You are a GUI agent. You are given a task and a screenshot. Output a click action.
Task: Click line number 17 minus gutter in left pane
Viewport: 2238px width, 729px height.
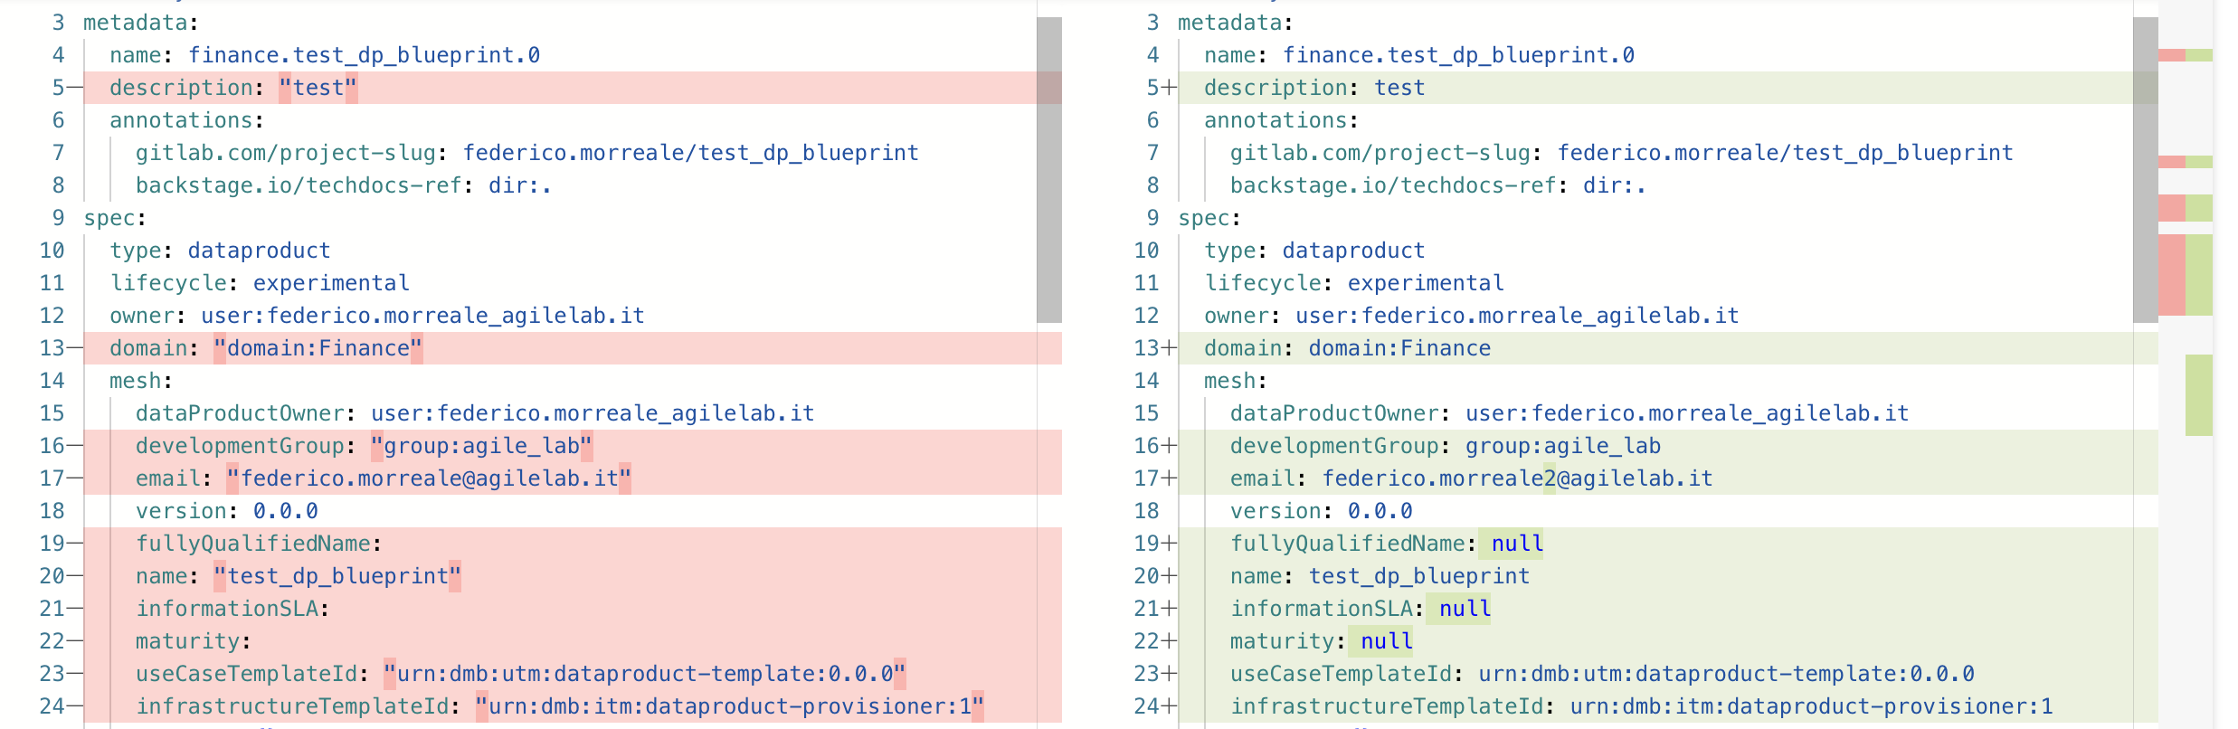61,478
